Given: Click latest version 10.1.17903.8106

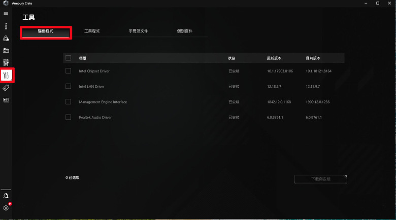Looking at the screenshot, I should (x=280, y=71).
